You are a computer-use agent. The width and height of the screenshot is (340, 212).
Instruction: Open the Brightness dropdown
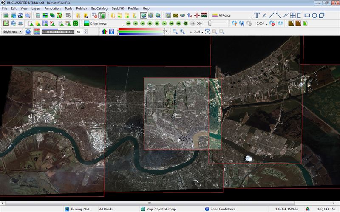pyautogui.click(x=12, y=31)
